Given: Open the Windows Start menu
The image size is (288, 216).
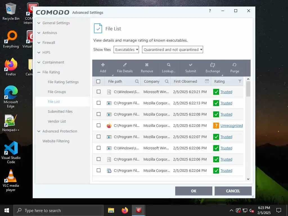Looking at the screenshot, I should point(7,210).
